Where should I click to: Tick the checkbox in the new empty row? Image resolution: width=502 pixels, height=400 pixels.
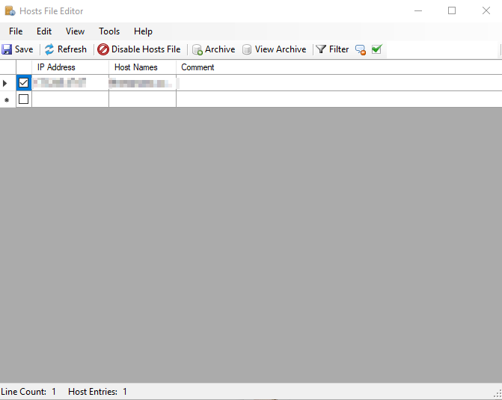point(24,99)
